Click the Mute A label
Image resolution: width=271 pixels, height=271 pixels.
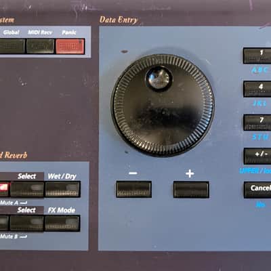(x=14, y=203)
